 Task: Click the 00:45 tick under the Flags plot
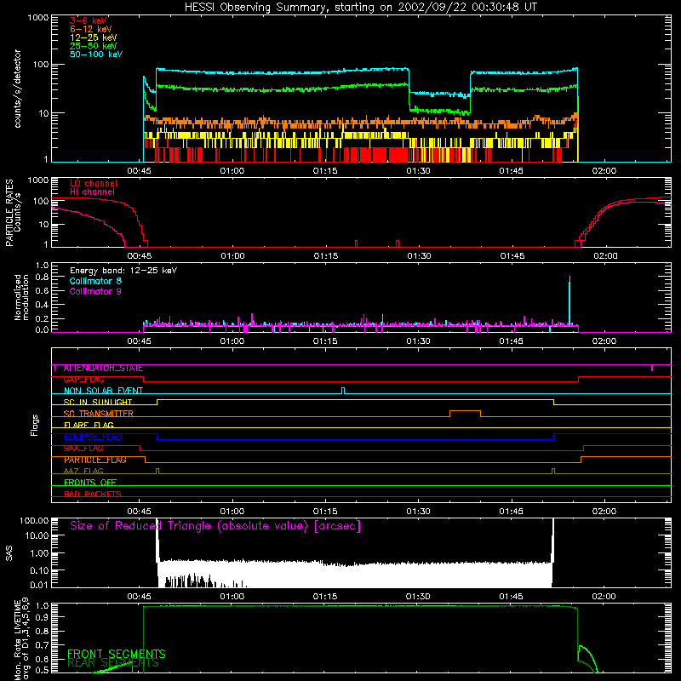coord(139,512)
